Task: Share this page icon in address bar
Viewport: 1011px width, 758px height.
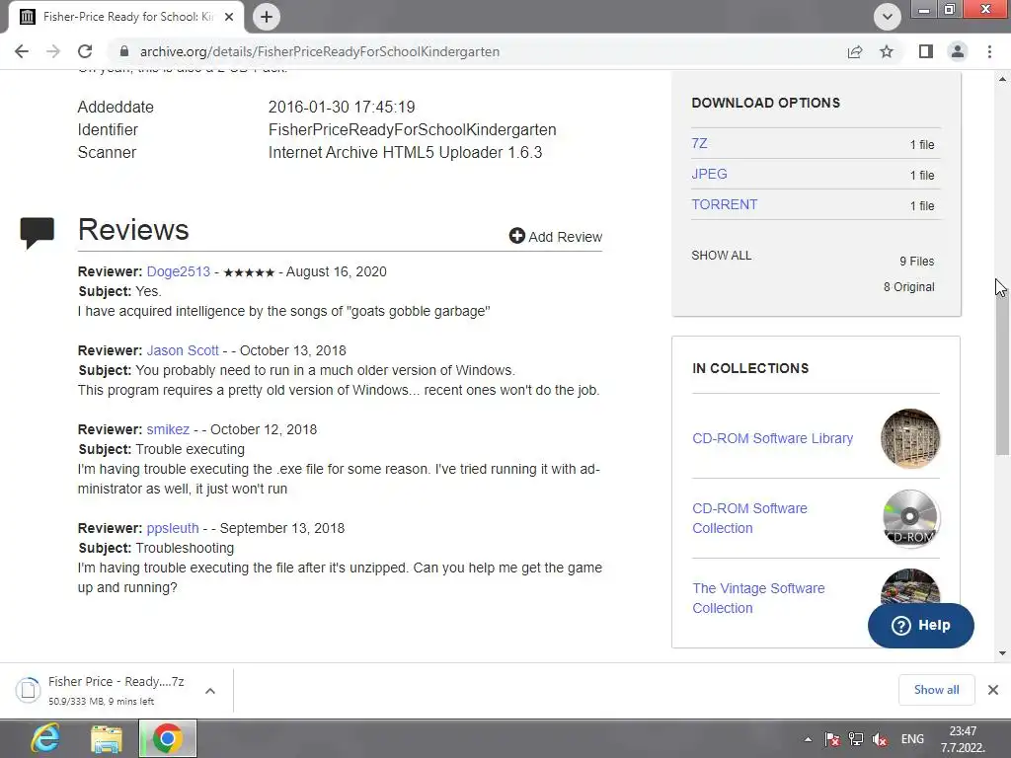Action: pyautogui.click(x=855, y=51)
